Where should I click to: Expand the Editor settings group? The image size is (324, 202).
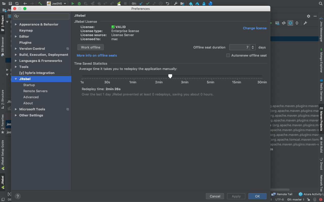click(x=16, y=36)
